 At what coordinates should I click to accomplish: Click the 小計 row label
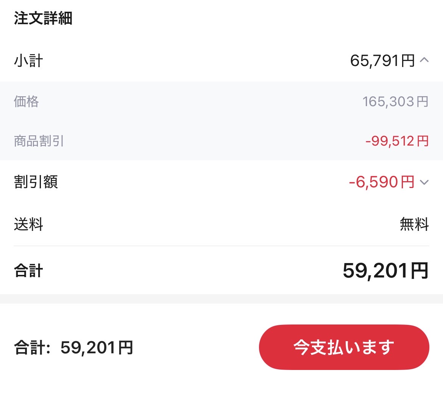click(x=28, y=61)
